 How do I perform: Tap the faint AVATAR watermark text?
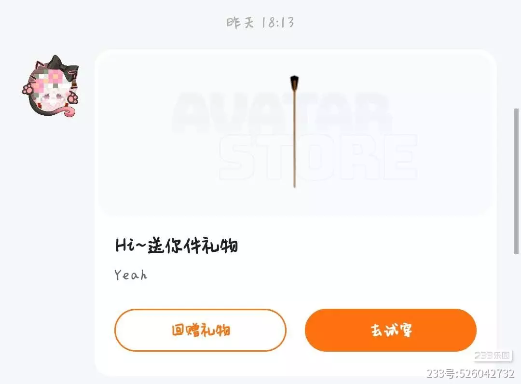(x=281, y=112)
